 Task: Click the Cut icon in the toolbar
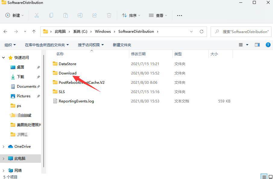[37, 15]
